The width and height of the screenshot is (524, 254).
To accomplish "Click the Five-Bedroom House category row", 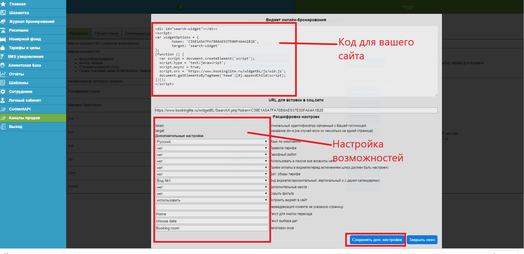I will pyautogui.click(x=109, y=92).
